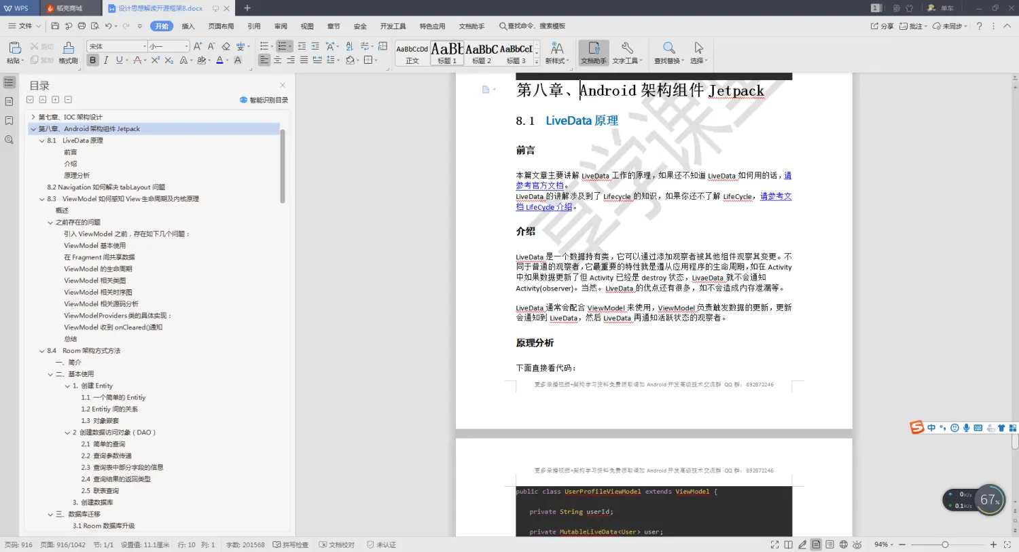Decrease paragraph indent
The height and width of the screenshot is (552, 1019).
(x=302, y=46)
